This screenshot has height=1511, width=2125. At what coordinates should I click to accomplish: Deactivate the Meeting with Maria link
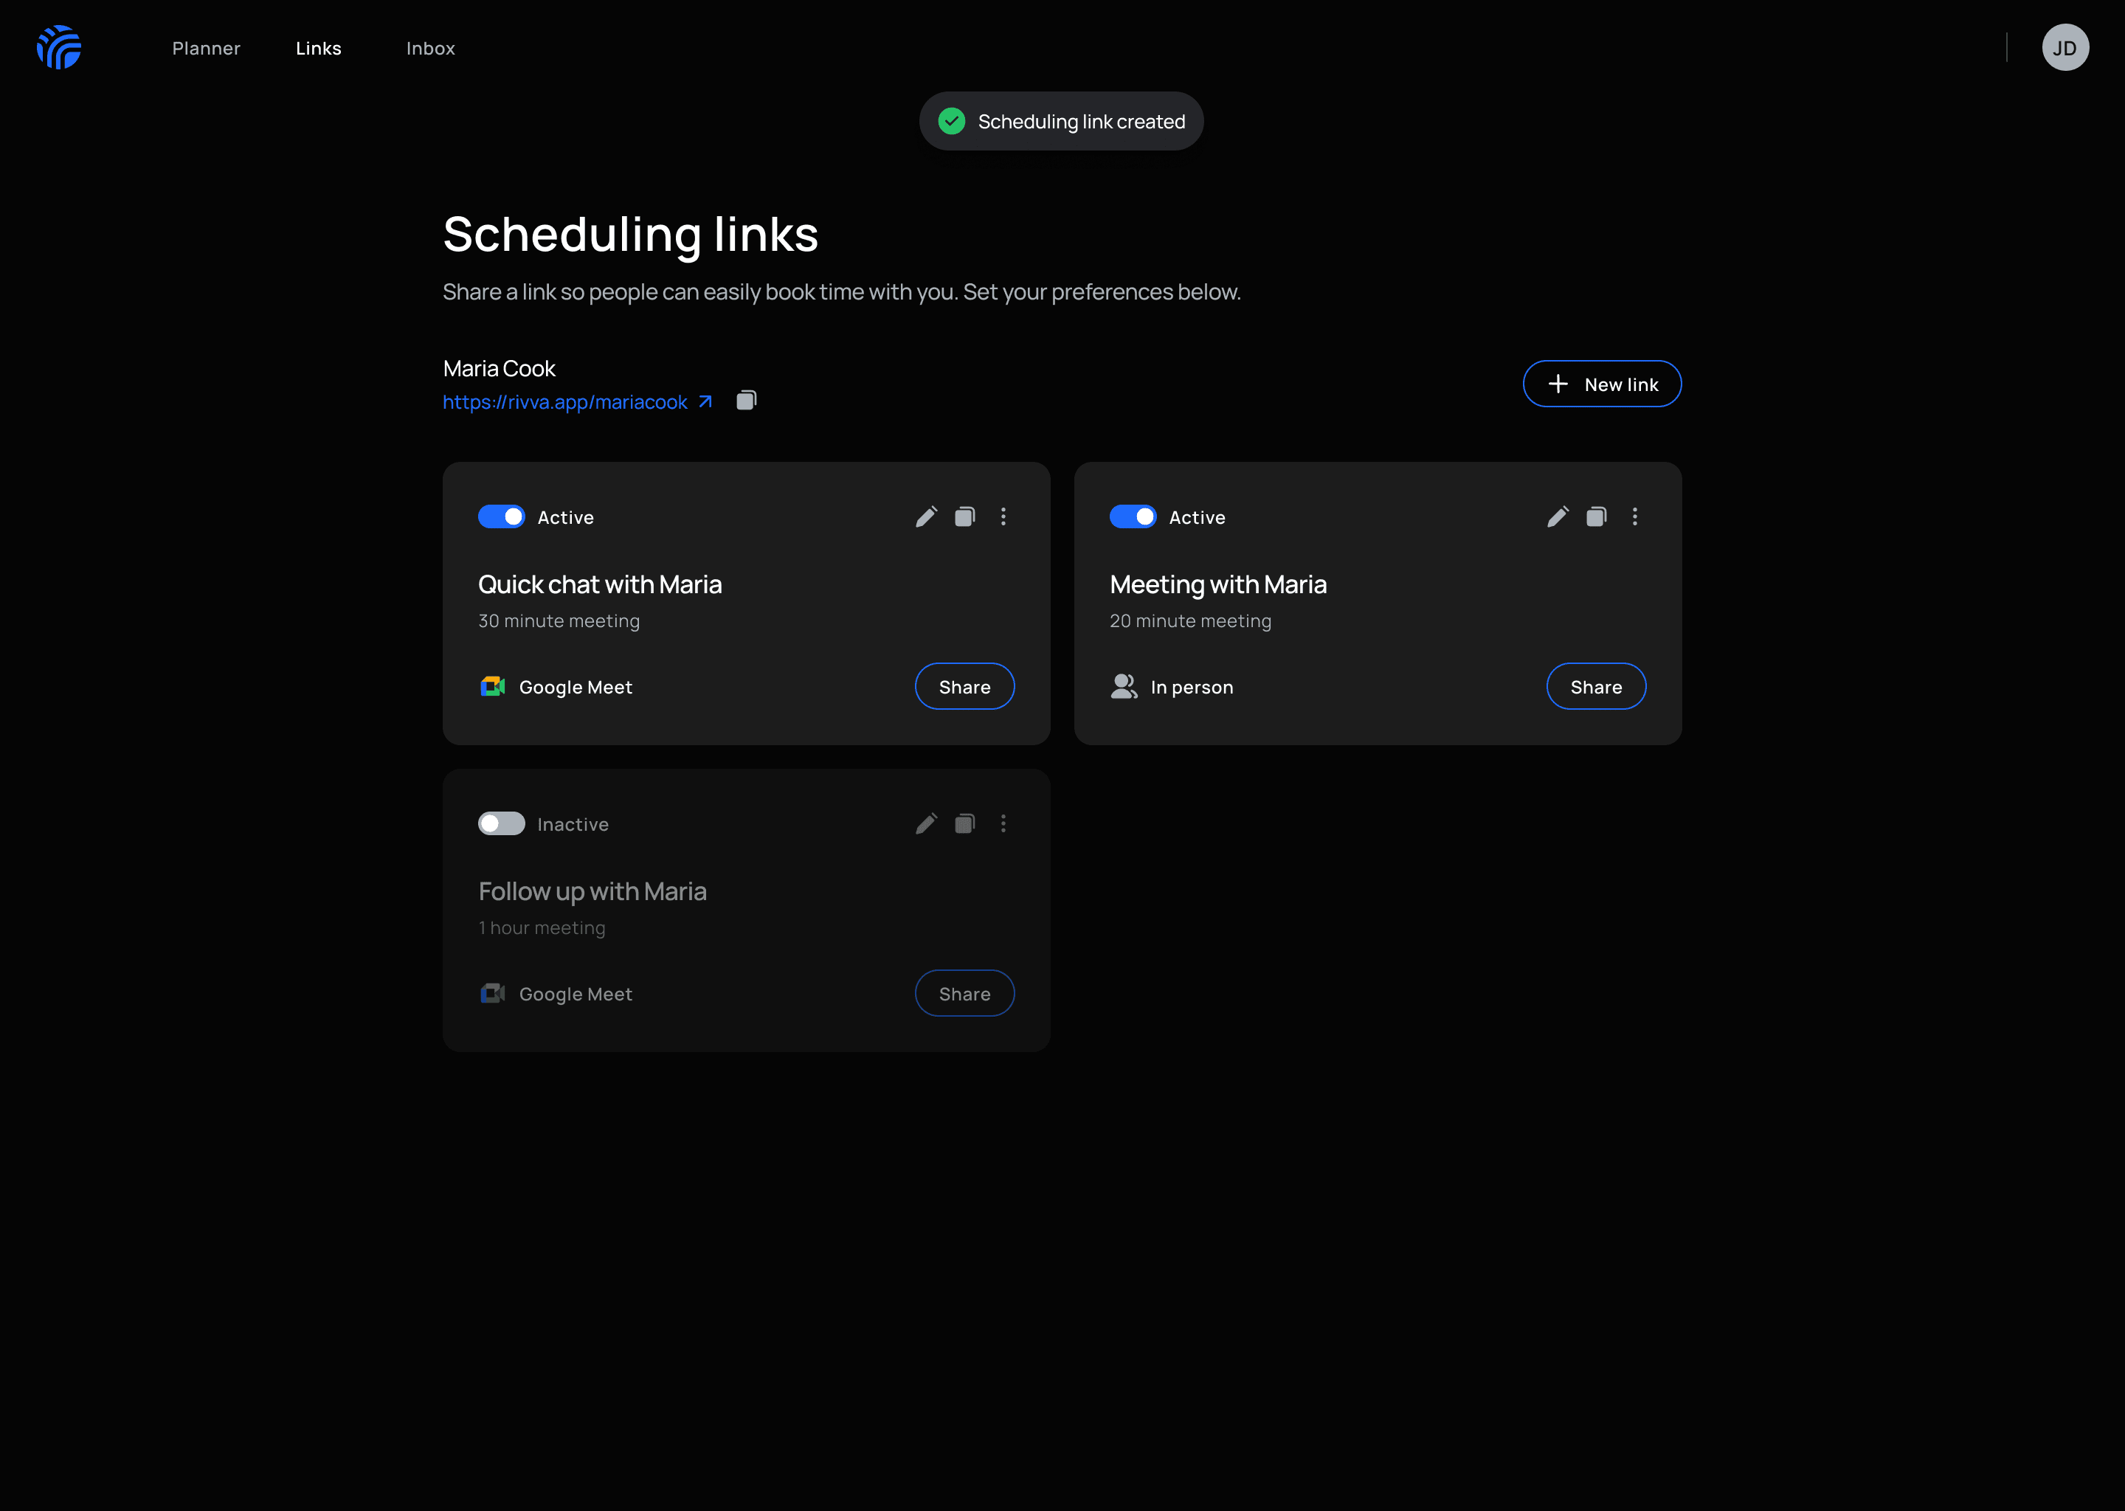(x=1133, y=516)
